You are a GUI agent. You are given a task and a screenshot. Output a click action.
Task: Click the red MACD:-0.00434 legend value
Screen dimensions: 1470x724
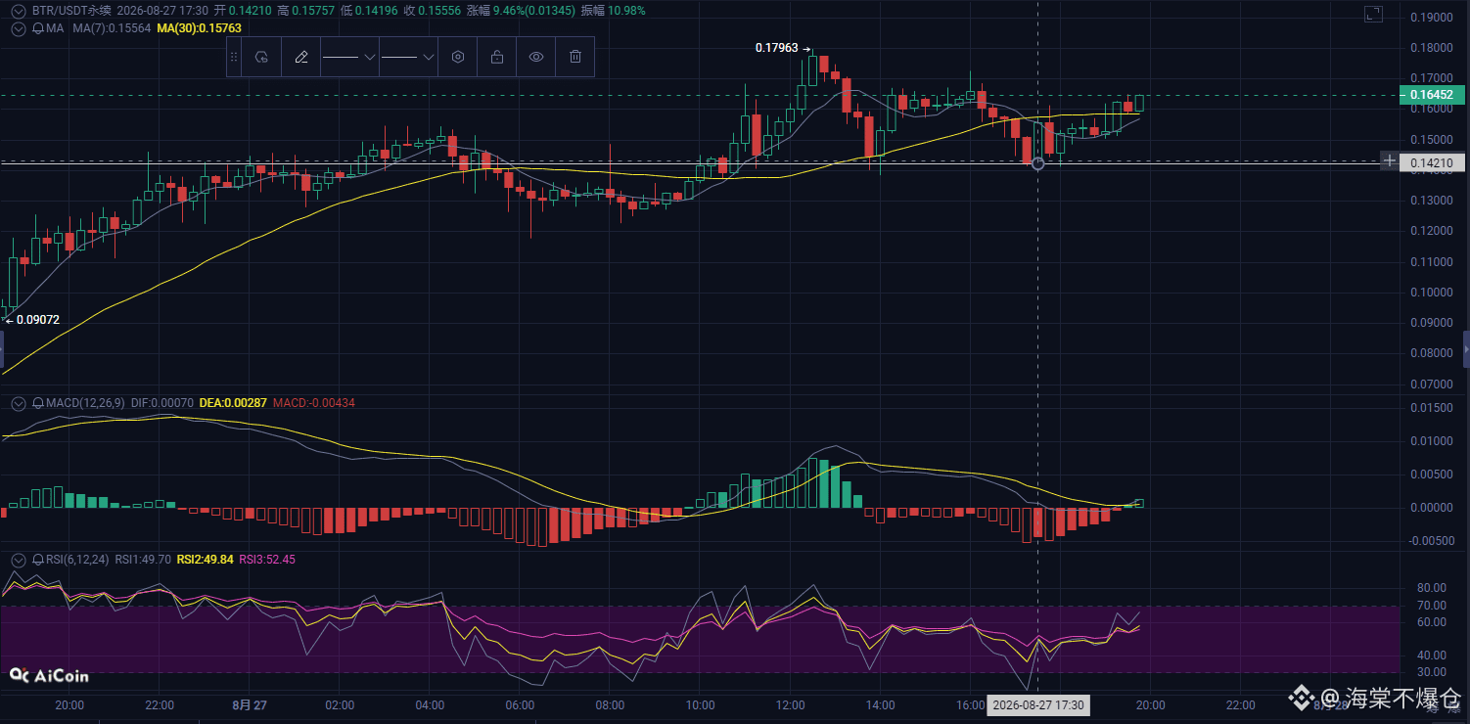313,403
